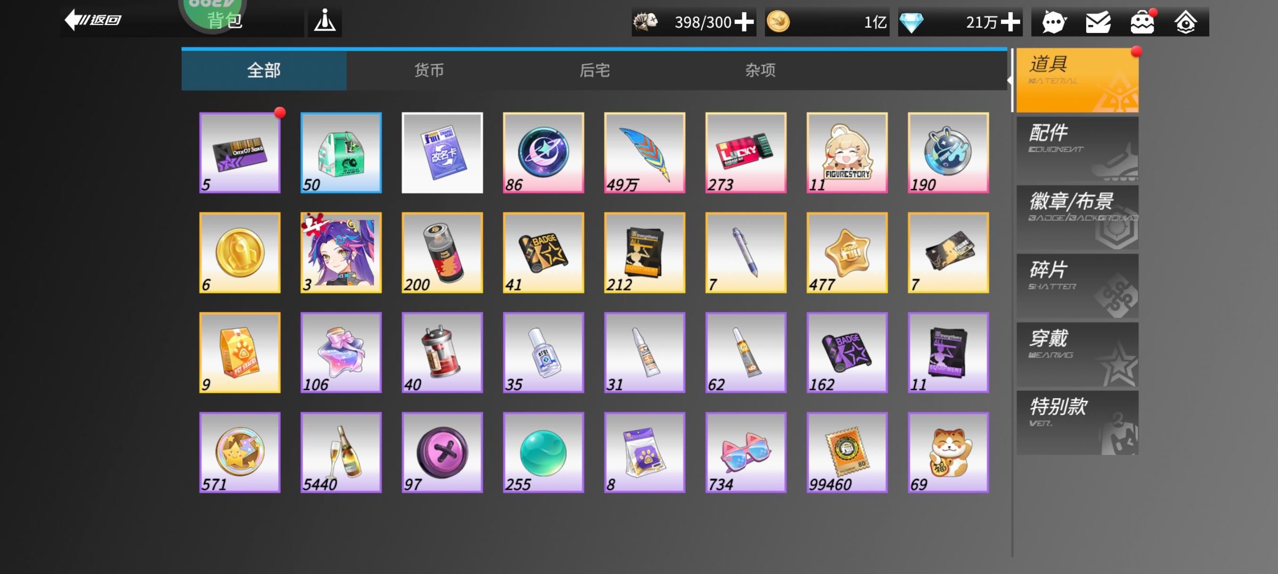Select the champagne bottle item with 5440
Screen dimensions: 1278x574
[341, 452]
